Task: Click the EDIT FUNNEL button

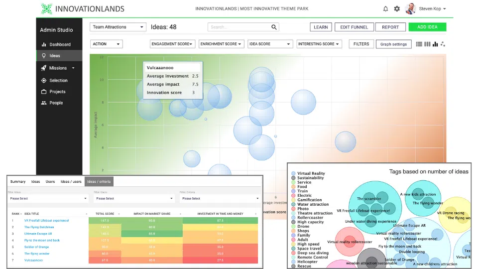Action: coord(354,27)
